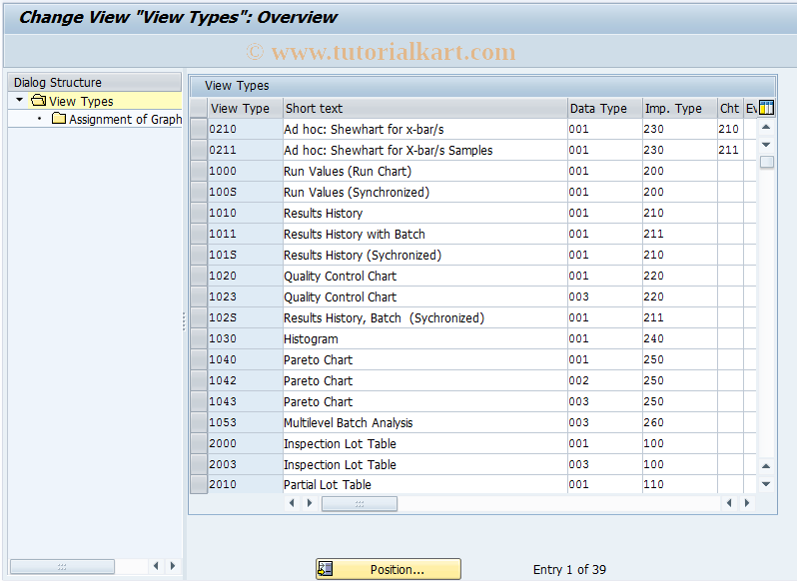
Task: Click 'Results History, Batch (Sychronized)' cell
Action: click(x=424, y=317)
